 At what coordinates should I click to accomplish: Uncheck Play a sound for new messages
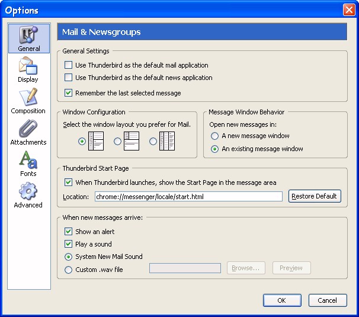pos(68,244)
